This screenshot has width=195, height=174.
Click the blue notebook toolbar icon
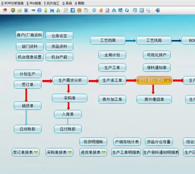72,10
